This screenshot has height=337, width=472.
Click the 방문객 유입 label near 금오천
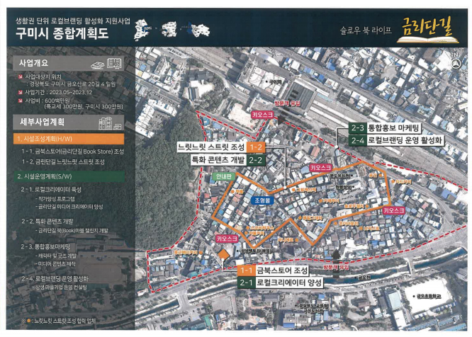(336, 267)
